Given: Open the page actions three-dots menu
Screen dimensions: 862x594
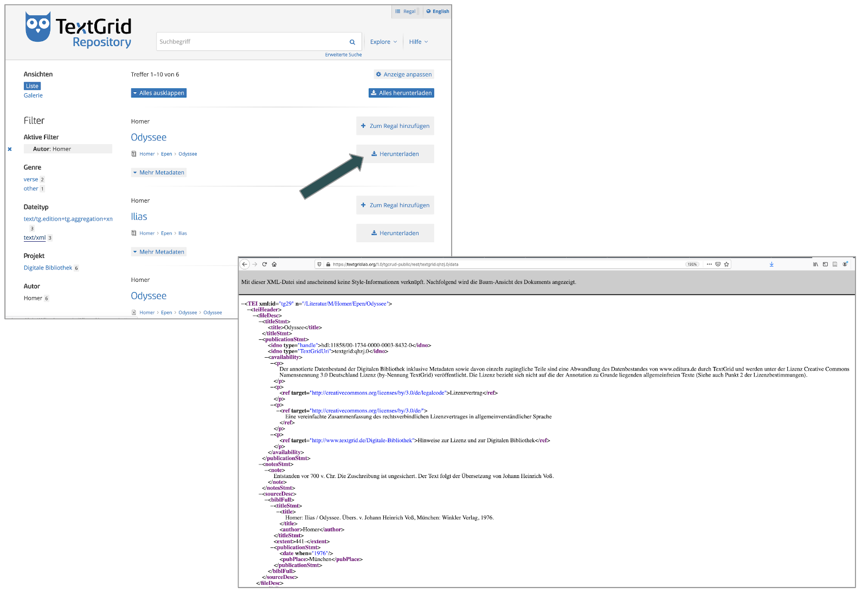Looking at the screenshot, I should pos(709,264).
